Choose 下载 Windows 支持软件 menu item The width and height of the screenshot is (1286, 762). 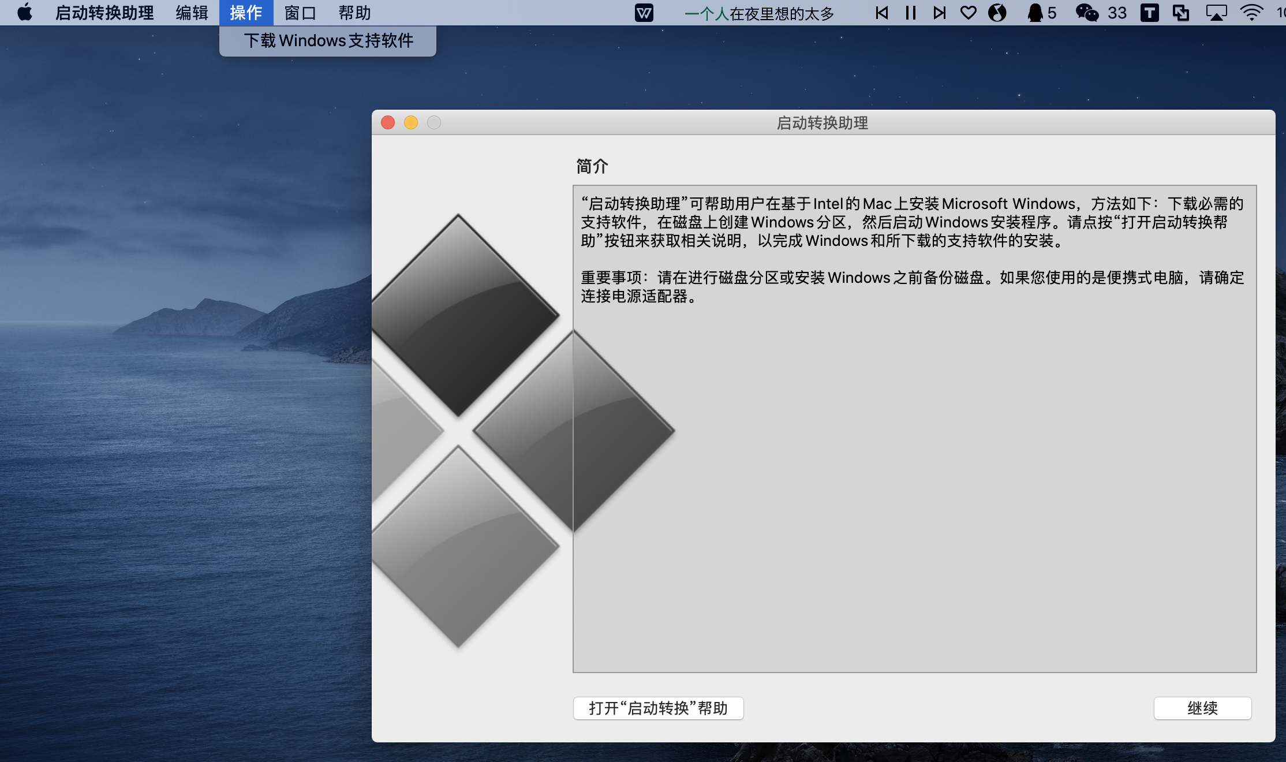pyautogui.click(x=328, y=40)
